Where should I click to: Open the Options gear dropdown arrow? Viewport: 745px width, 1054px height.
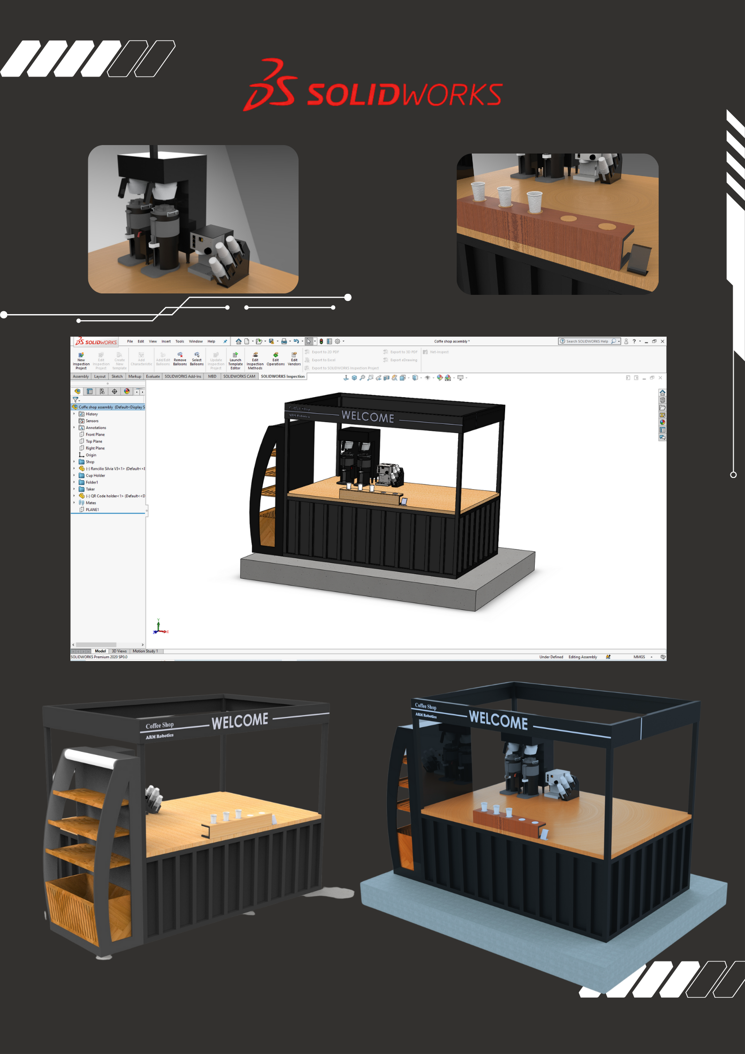(344, 341)
